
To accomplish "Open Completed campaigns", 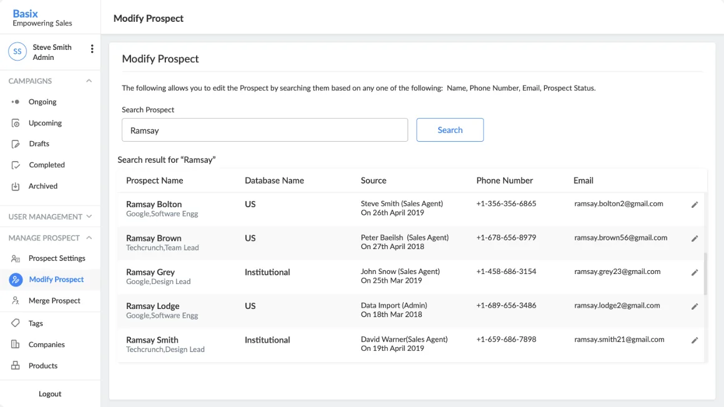I will (47, 165).
